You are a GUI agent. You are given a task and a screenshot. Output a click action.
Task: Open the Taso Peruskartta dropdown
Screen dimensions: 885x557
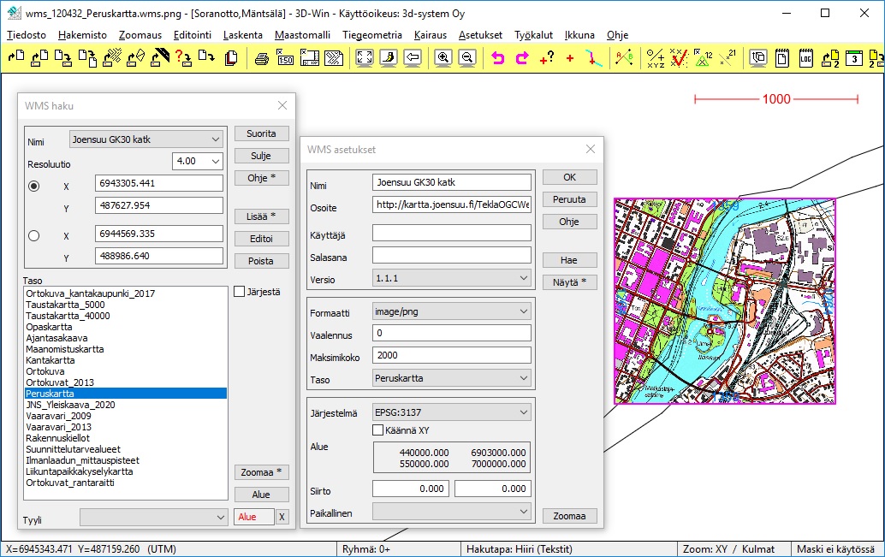(x=452, y=378)
